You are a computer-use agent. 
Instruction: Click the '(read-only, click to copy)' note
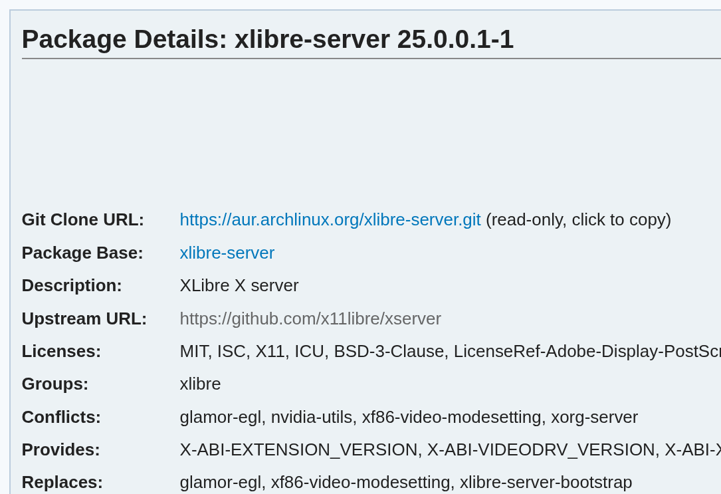(578, 220)
